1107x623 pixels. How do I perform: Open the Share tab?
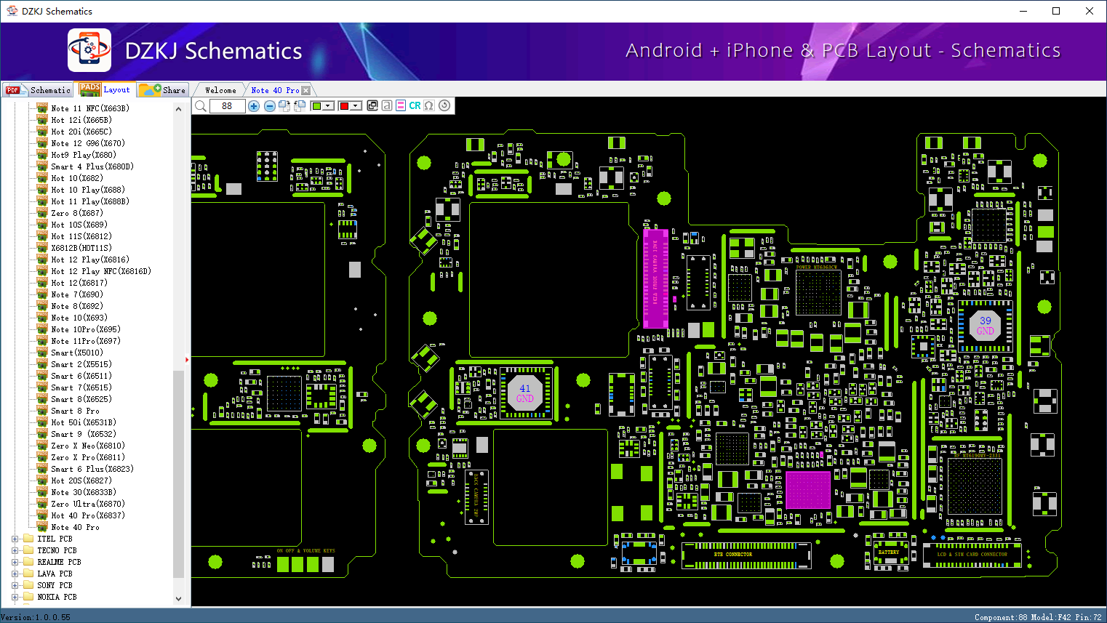tap(163, 90)
